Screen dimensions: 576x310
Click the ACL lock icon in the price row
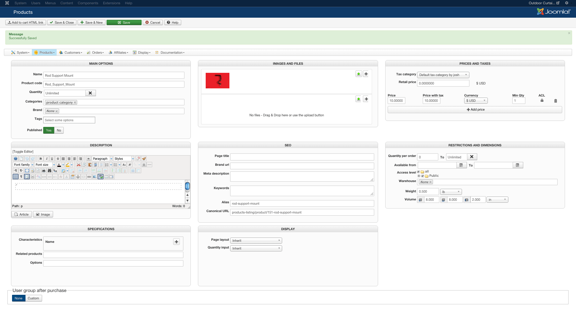542,101
